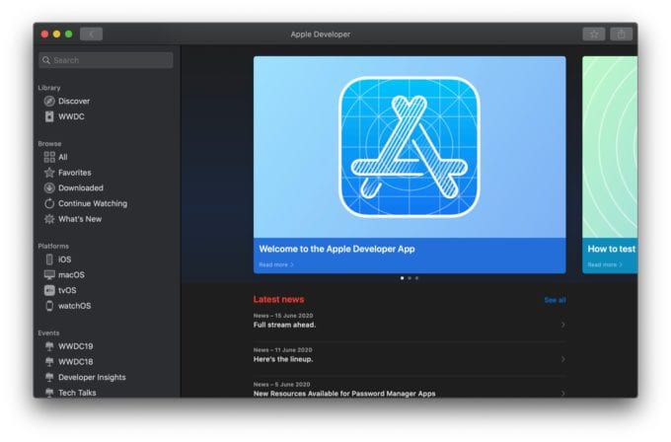The image size is (671, 442).
Task: Click the green full screen window button
Action: click(68, 35)
